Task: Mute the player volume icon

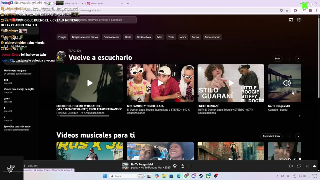Action: [x=291, y=166]
